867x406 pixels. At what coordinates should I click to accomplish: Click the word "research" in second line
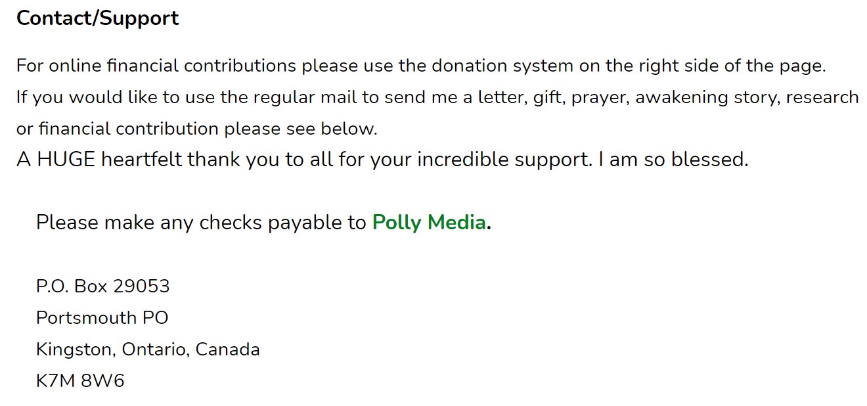click(x=822, y=97)
